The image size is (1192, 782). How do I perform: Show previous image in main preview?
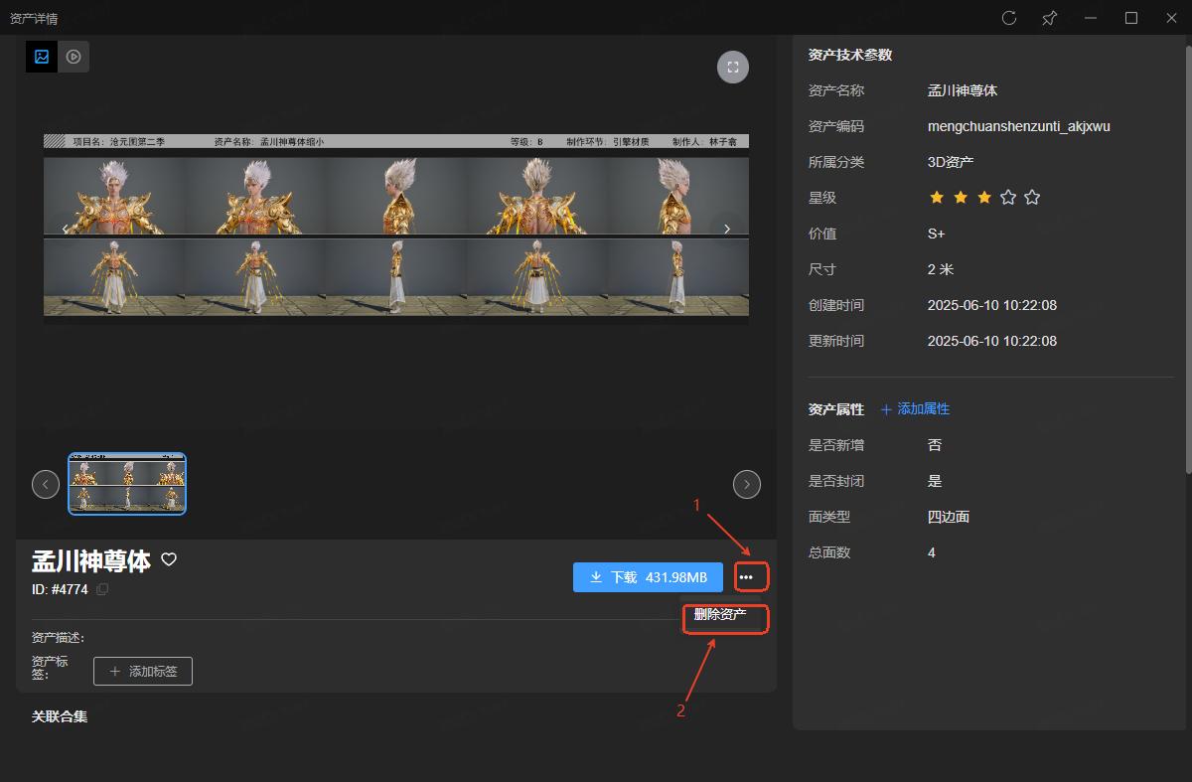click(66, 229)
